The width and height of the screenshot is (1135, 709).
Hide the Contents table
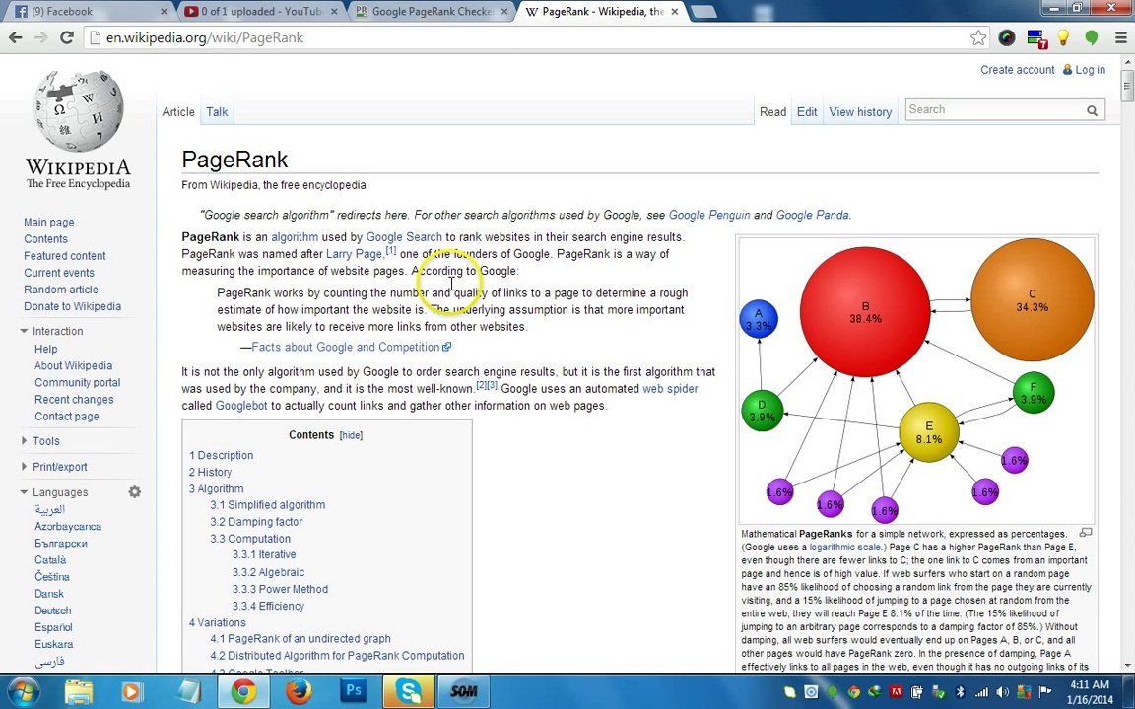pos(351,435)
